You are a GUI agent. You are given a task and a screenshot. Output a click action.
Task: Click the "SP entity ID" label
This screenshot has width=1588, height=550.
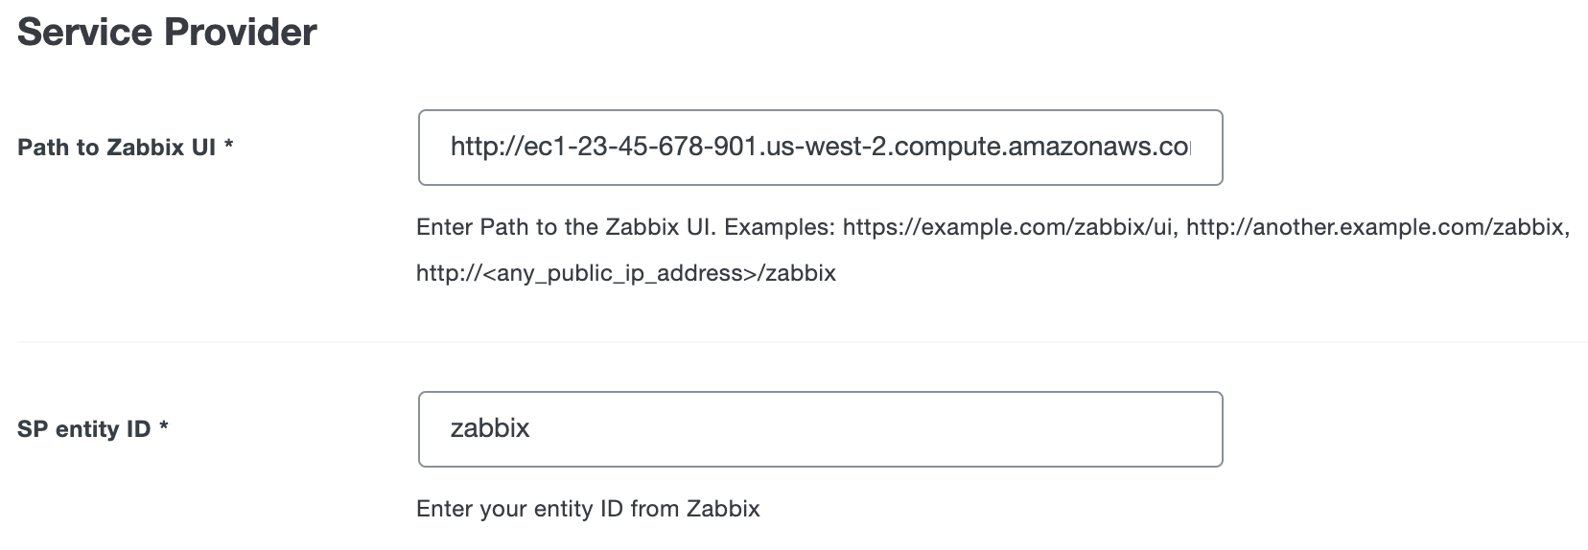pyautogui.click(x=84, y=428)
